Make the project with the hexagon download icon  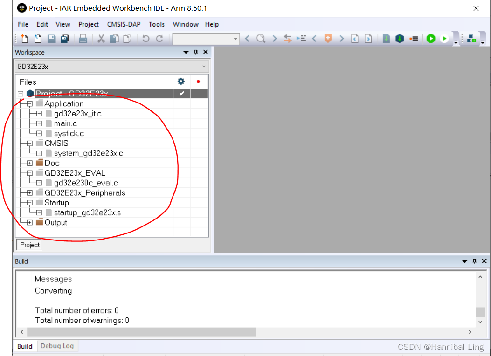click(x=400, y=39)
